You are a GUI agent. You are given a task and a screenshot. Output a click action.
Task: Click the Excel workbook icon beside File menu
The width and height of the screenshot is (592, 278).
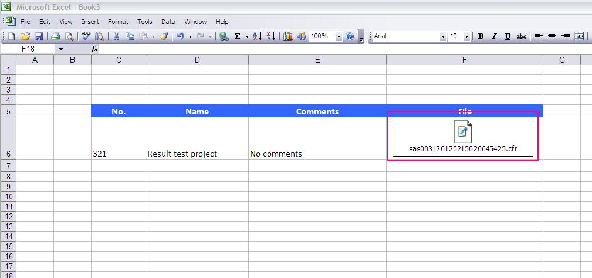tap(9, 22)
